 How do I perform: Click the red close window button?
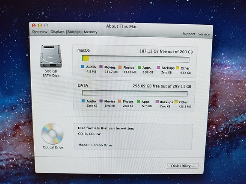click(33, 25)
